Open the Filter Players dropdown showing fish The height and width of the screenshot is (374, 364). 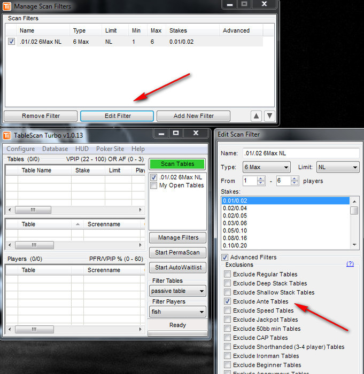click(x=177, y=311)
